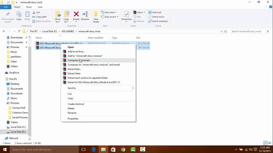The width and height of the screenshot is (273, 153).
Task: Choose Extract each archive to separate folder
Action: (x=99, y=78)
